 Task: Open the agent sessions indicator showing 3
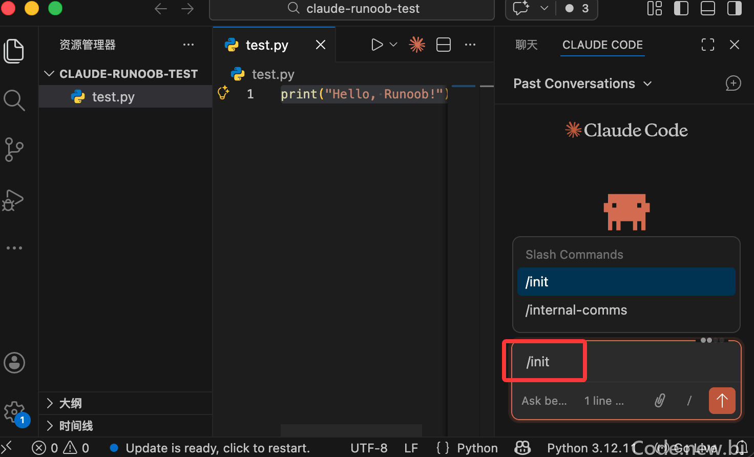578,9
